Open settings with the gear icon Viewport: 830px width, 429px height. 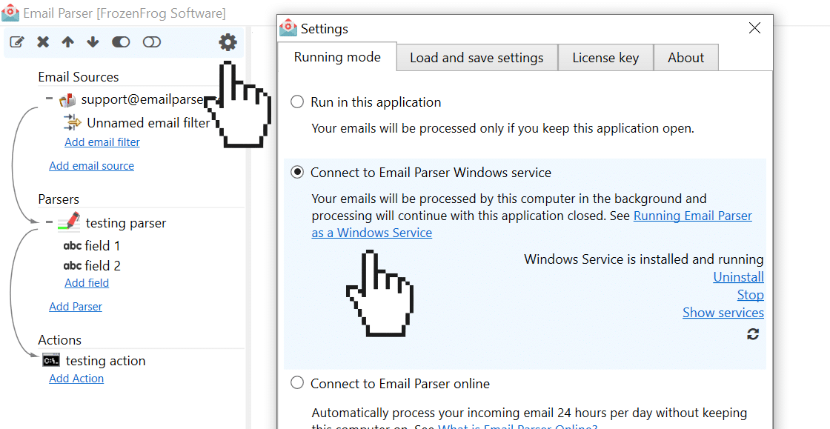pyautogui.click(x=228, y=41)
